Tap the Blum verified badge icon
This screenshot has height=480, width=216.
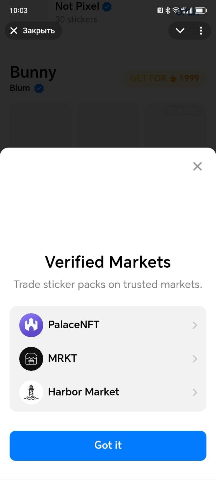pos(39,88)
